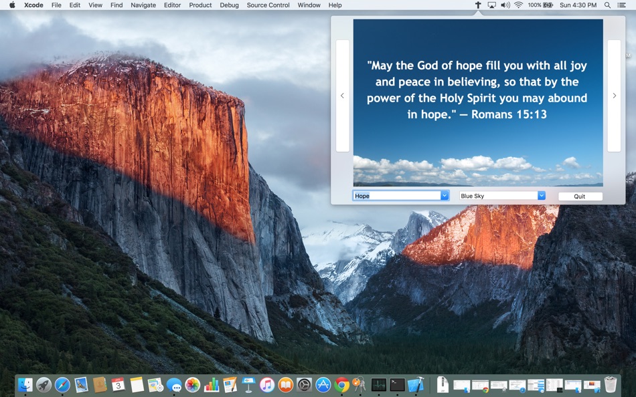
Task: Open Contacts in the Dock
Action: [x=100, y=385]
